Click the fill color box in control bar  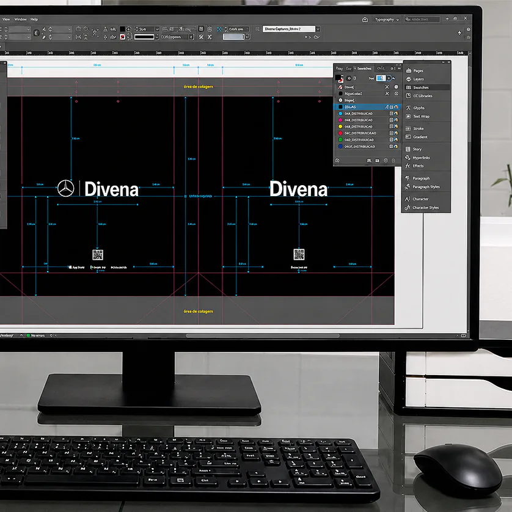[x=122, y=29]
